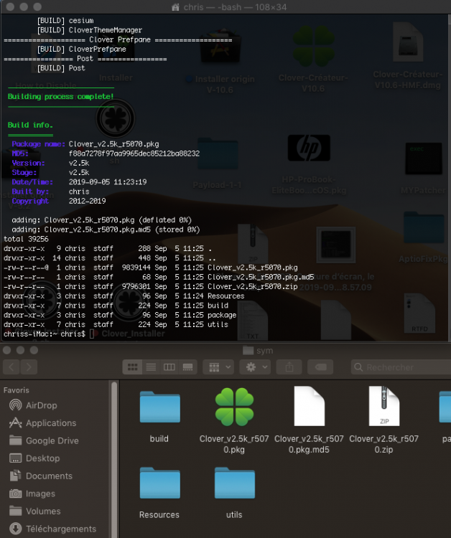This screenshot has width=451, height=538.
Task: Click "Building process complete!" text in Terminal
Action: pyautogui.click(x=61, y=97)
